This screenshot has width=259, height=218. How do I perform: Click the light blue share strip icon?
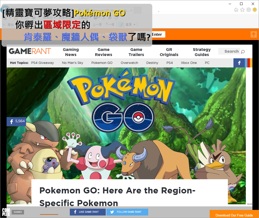tap(246, 63)
